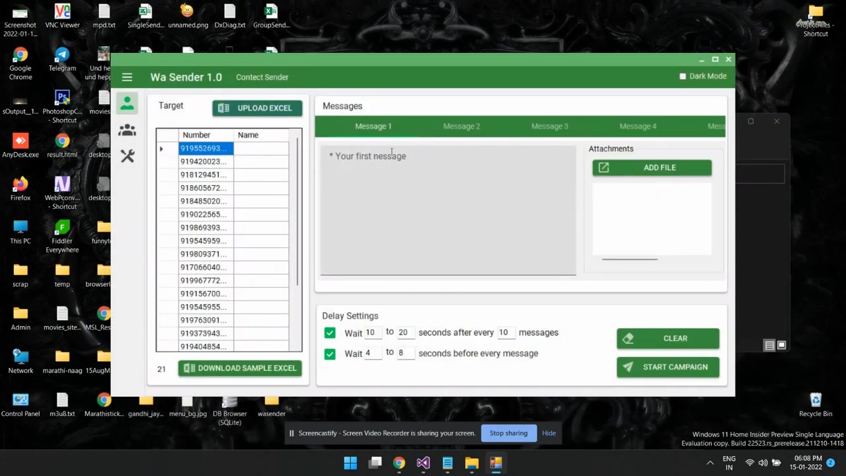Image resolution: width=846 pixels, height=476 pixels.
Task: Edit the minimum batch wait value 10
Action: pyautogui.click(x=373, y=333)
